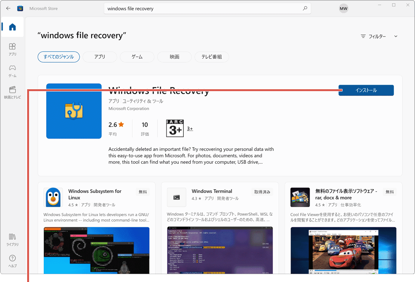Viewport: 415px width, 282px height.
Task: Click the Windows Terminal app icon
Action: click(x=177, y=197)
